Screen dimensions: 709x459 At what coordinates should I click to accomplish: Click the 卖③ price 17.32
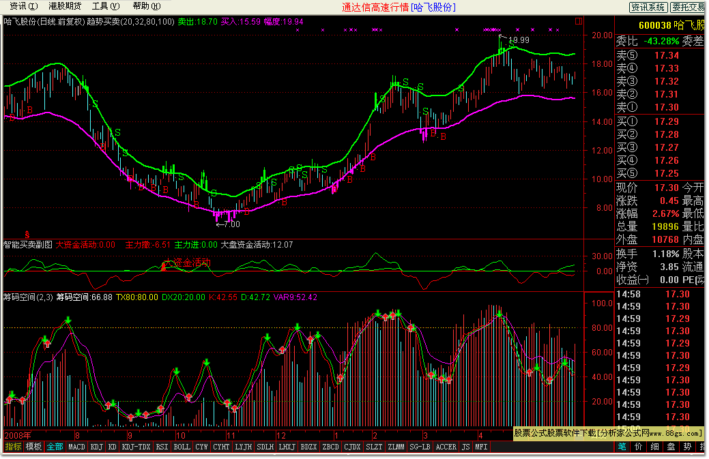(x=667, y=82)
